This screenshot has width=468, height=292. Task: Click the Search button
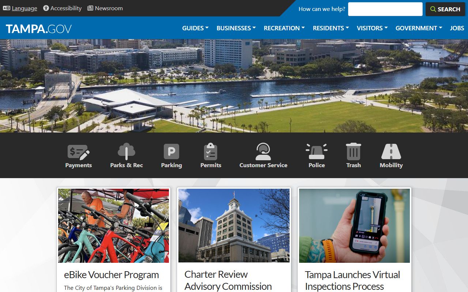445,9
